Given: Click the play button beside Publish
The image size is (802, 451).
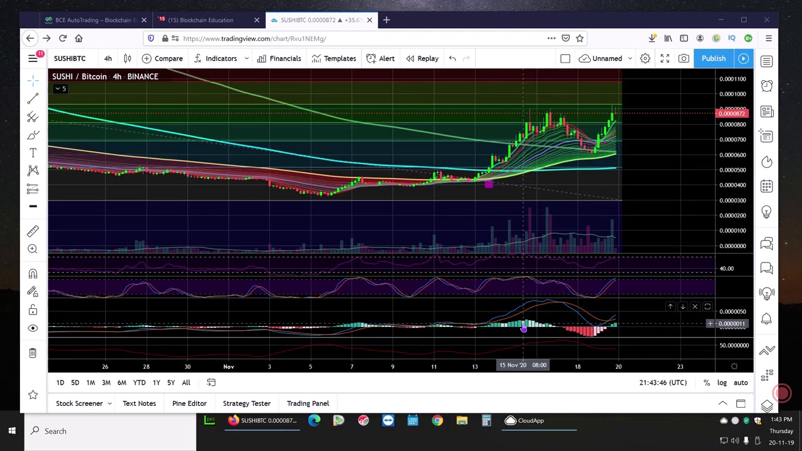Looking at the screenshot, I should point(744,58).
